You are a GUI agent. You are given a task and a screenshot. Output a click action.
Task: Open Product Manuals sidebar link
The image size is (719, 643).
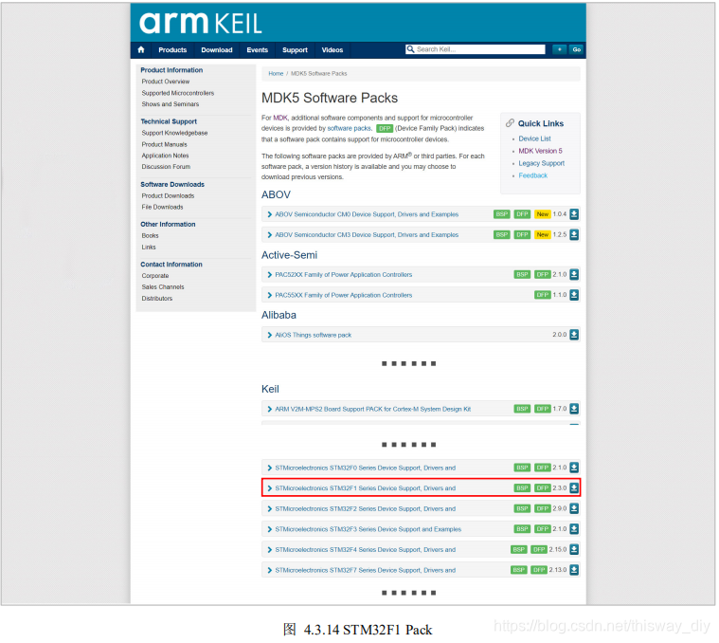pyautogui.click(x=164, y=144)
